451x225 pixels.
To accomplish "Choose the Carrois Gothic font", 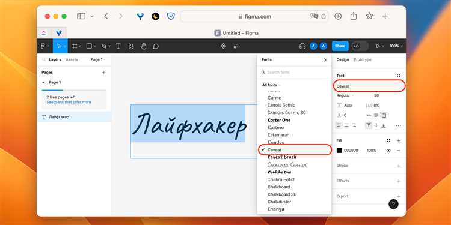I will [281, 106].
